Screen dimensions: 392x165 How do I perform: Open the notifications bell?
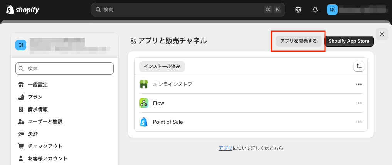pyautogui.click(x=315, y=10)
